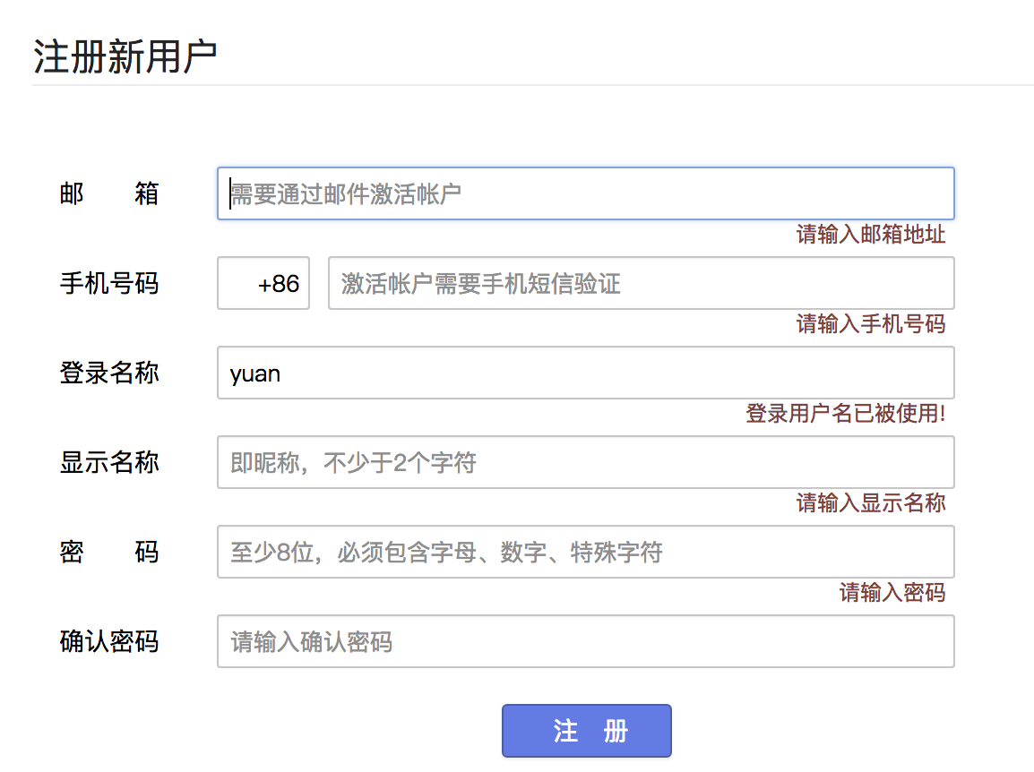Click the 显示名称 field label
This screenshot has height=772, width=1034.
pos(109,462)
